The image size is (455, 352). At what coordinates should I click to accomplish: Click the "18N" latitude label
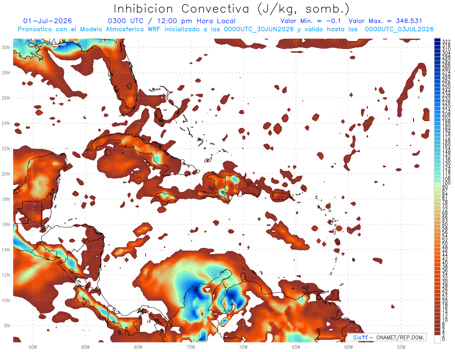(x=6, y=199)
